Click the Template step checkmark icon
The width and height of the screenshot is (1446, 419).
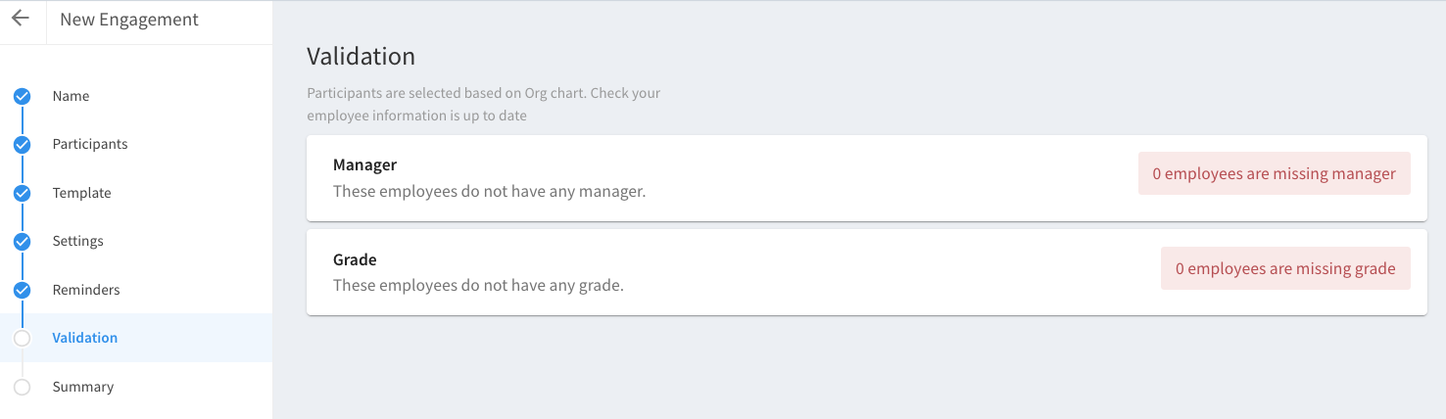(22, 193)
